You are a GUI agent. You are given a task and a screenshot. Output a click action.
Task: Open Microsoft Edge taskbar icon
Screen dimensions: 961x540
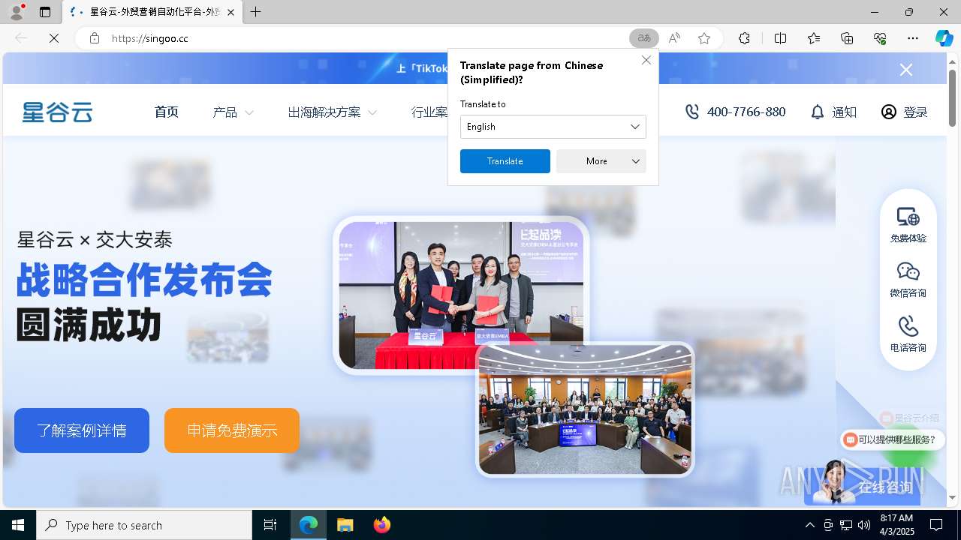point(309,525)
